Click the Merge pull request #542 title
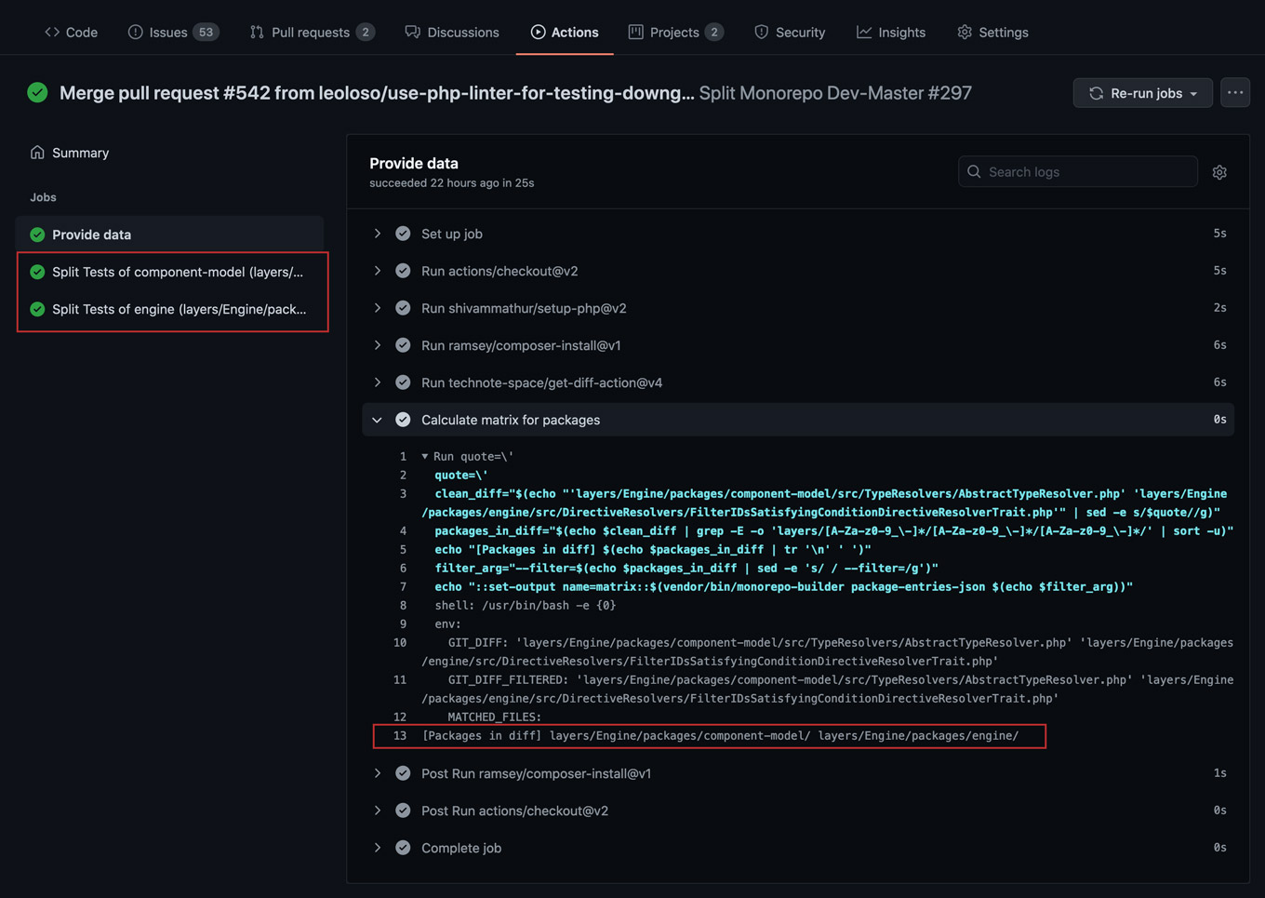This screenshot has width=1265, height=898. pyautogui.click(x=377, y=93)
